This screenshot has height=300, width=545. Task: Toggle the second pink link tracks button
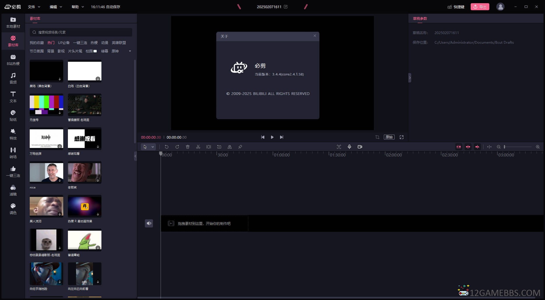tap(468, 147)
